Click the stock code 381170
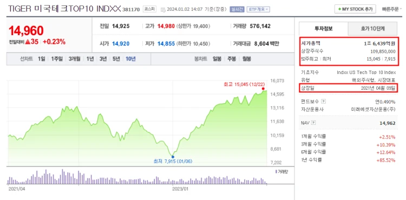This screenshot has width=406, height=200. (x=131, y=10)
